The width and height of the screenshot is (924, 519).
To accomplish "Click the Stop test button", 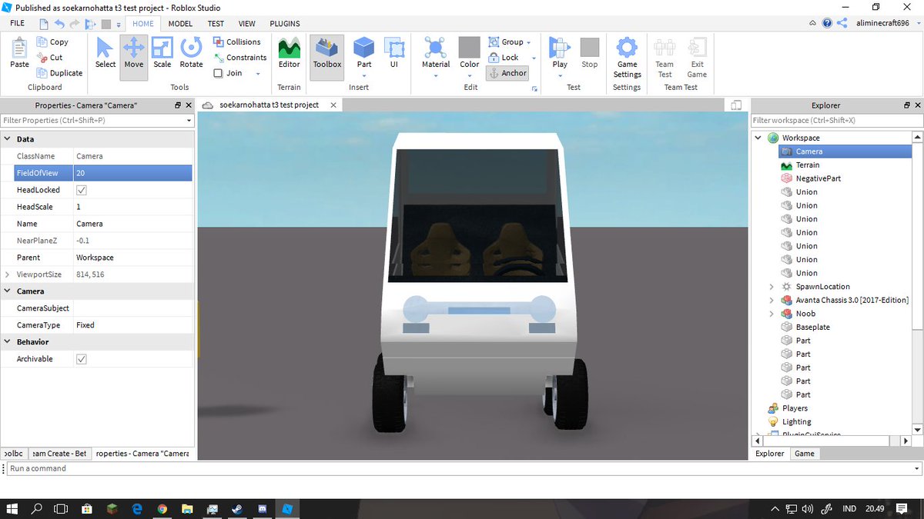I will coord(589,53).
